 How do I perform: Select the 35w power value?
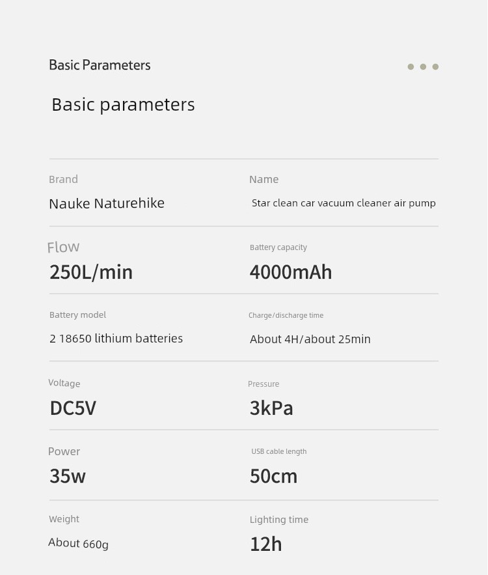(x=68, y=476)
